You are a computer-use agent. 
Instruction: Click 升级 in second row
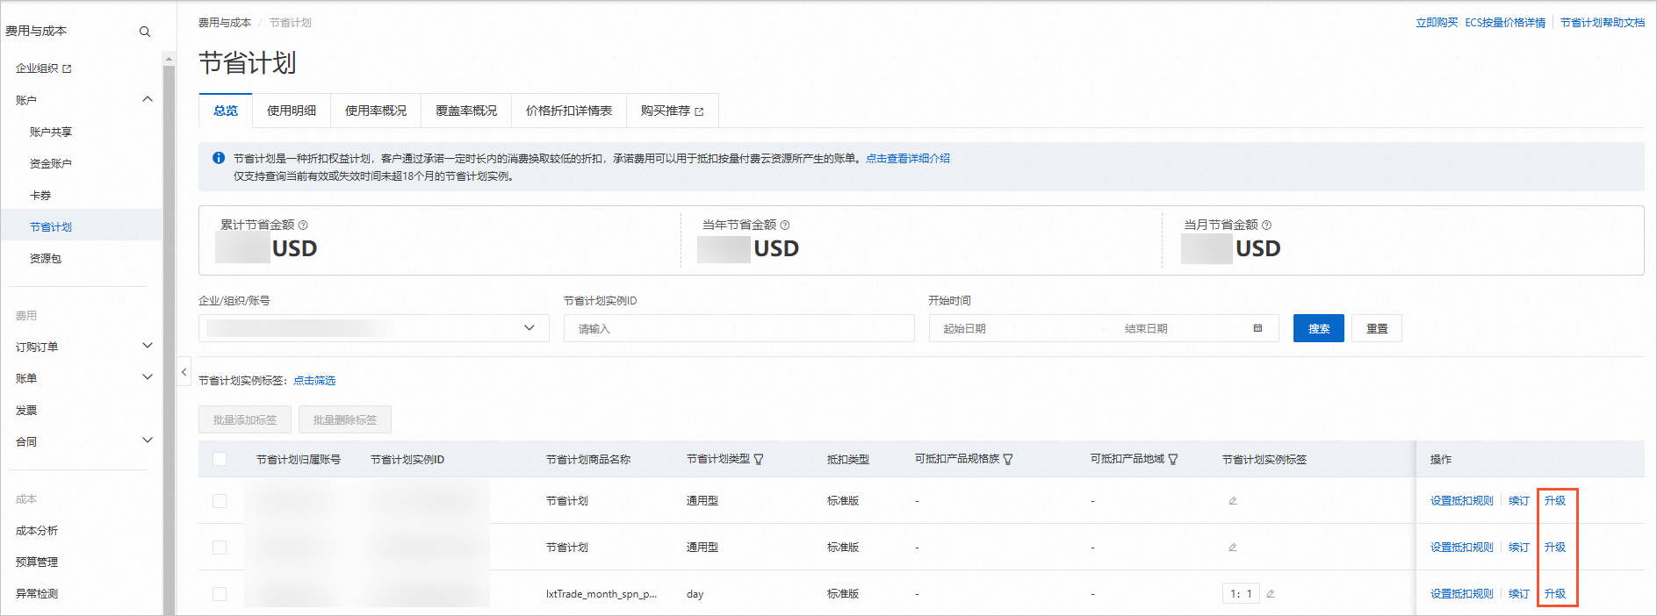[x=1555, y=548]
